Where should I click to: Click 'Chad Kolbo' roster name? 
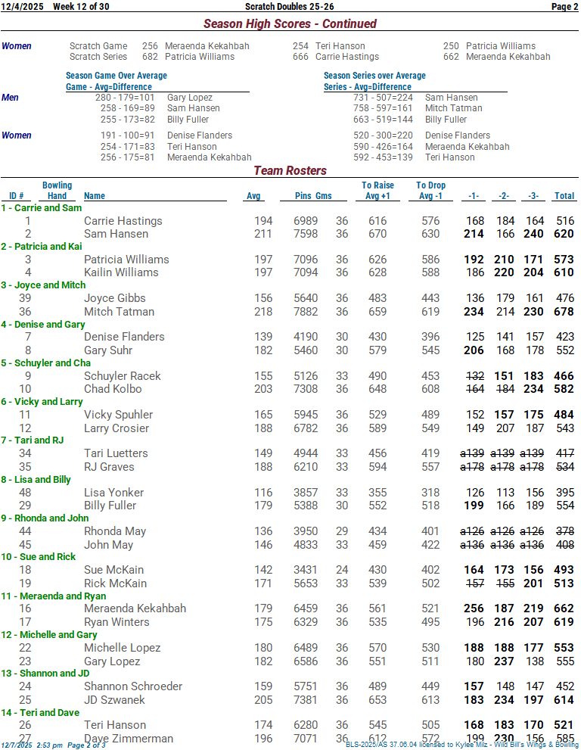point(113,389)
